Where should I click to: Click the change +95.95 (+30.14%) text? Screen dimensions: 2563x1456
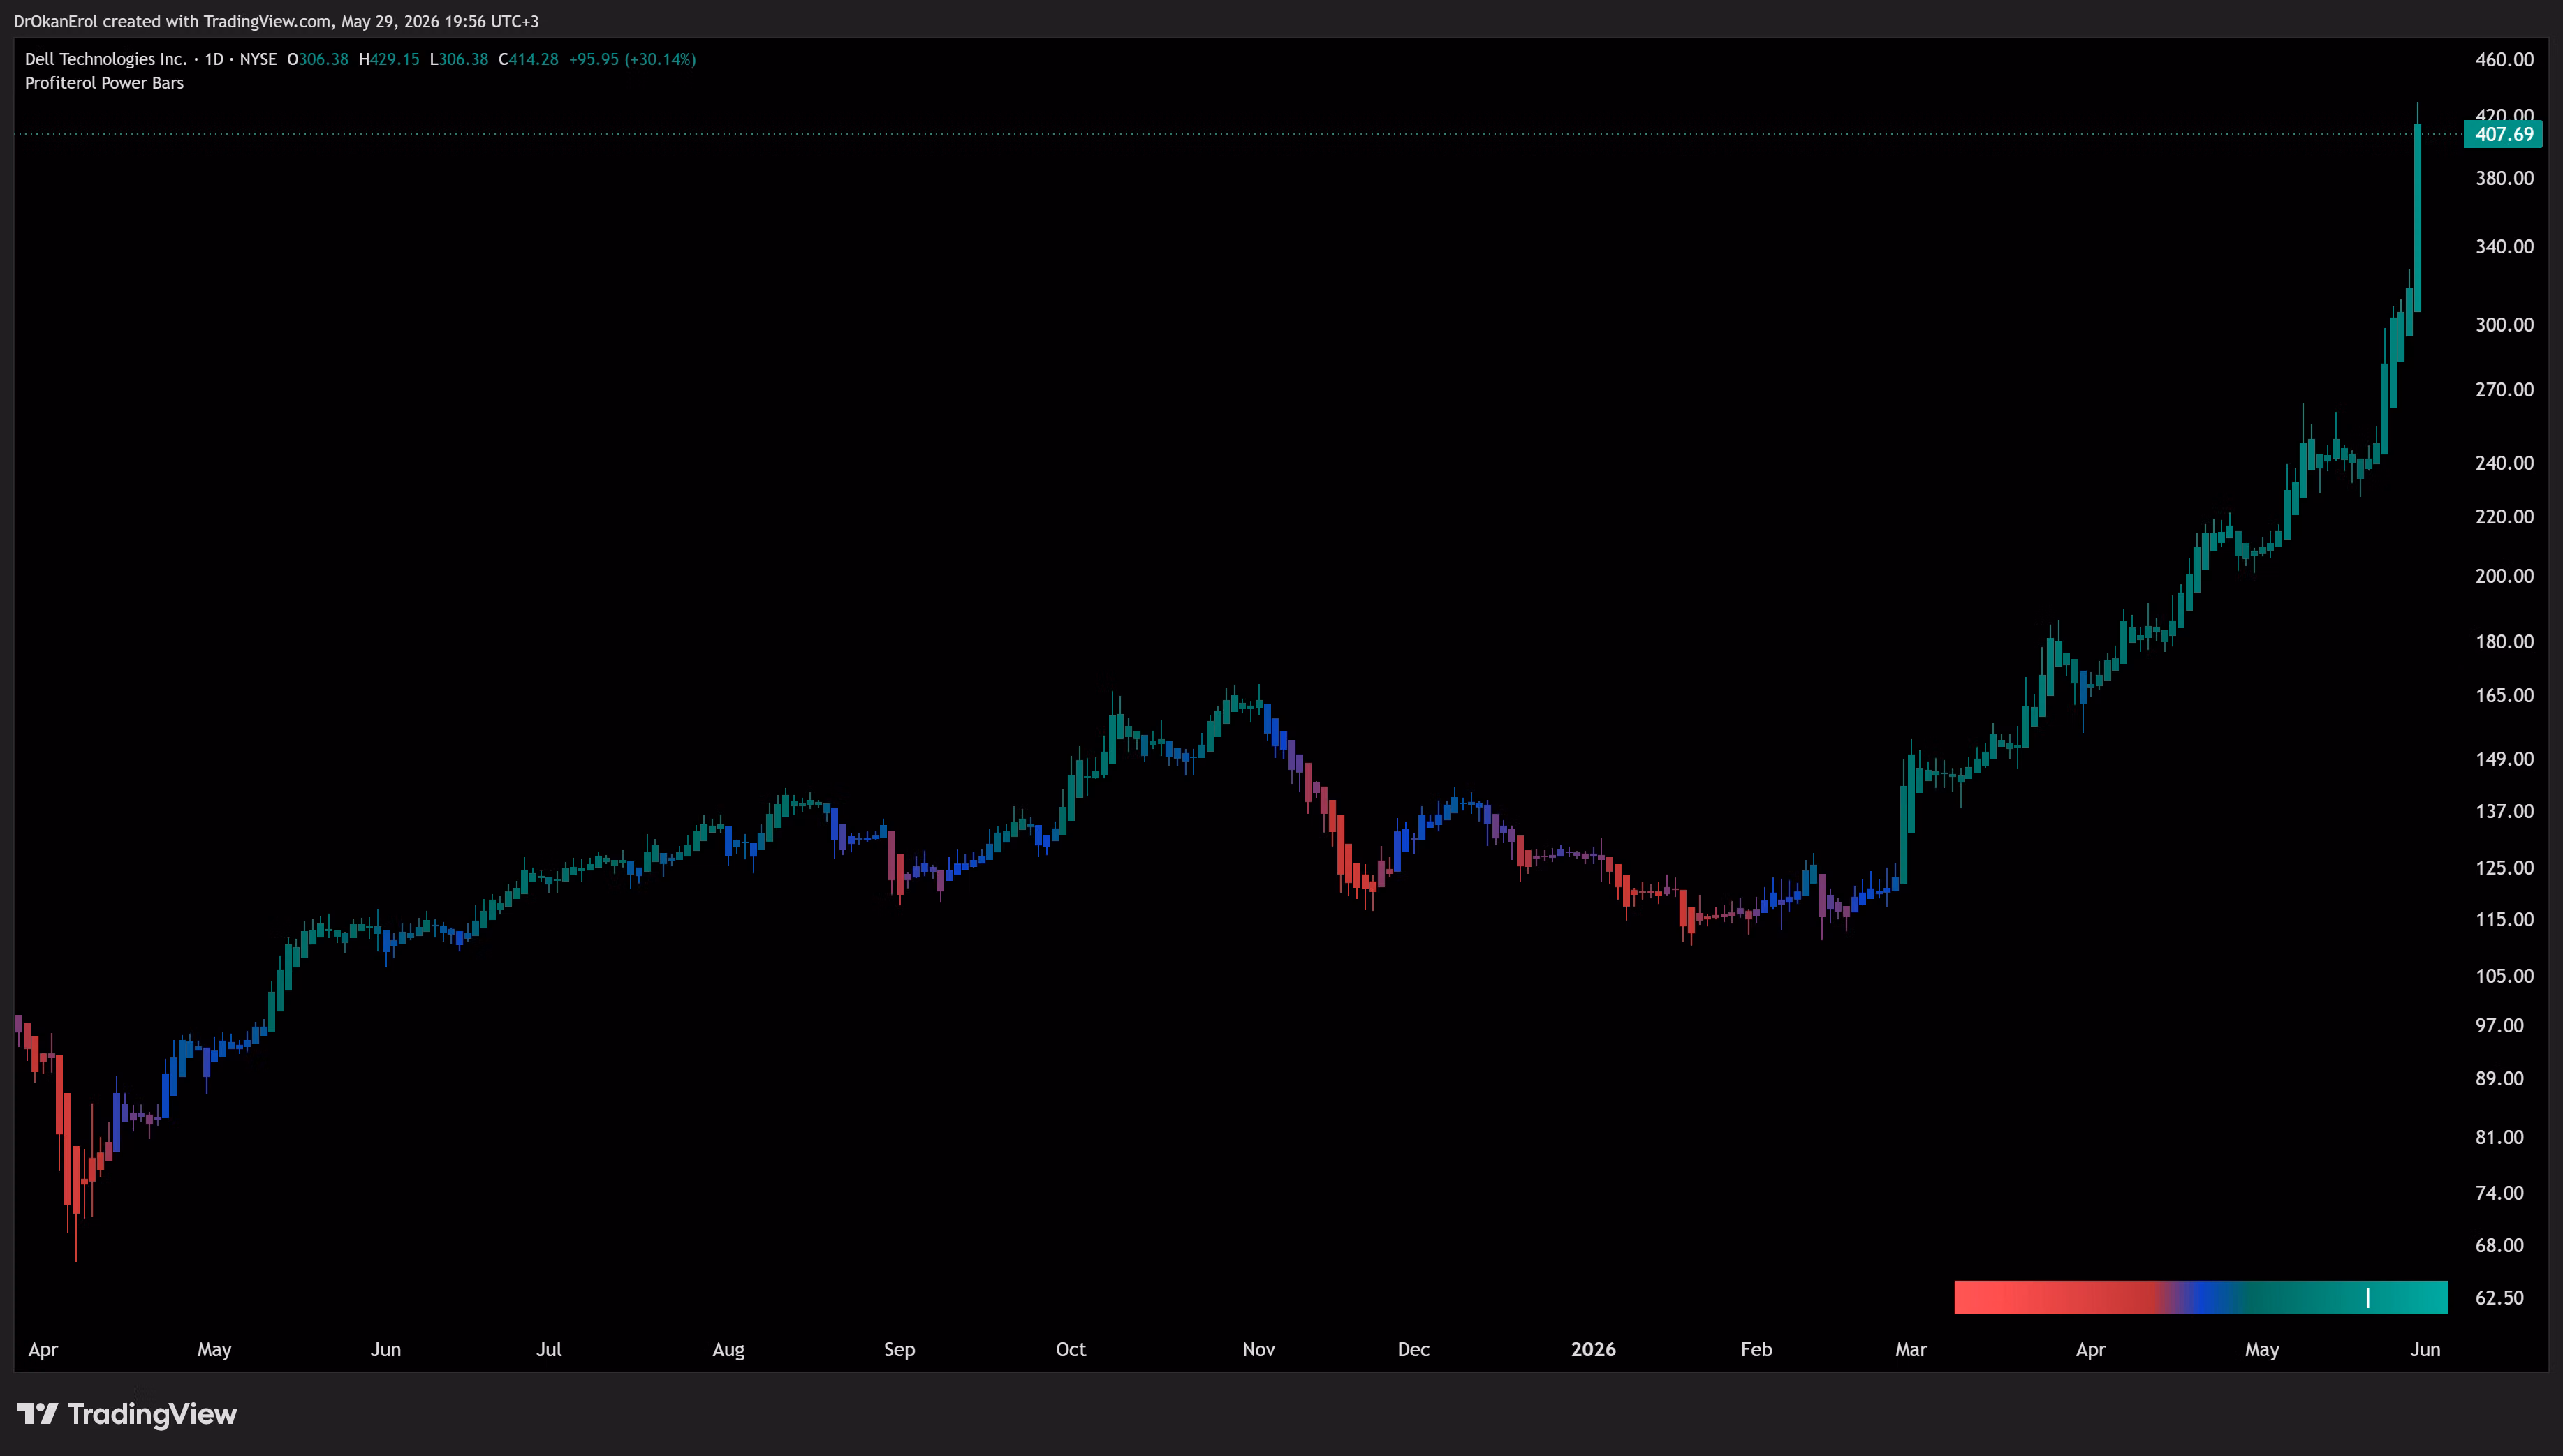[632, 59]
